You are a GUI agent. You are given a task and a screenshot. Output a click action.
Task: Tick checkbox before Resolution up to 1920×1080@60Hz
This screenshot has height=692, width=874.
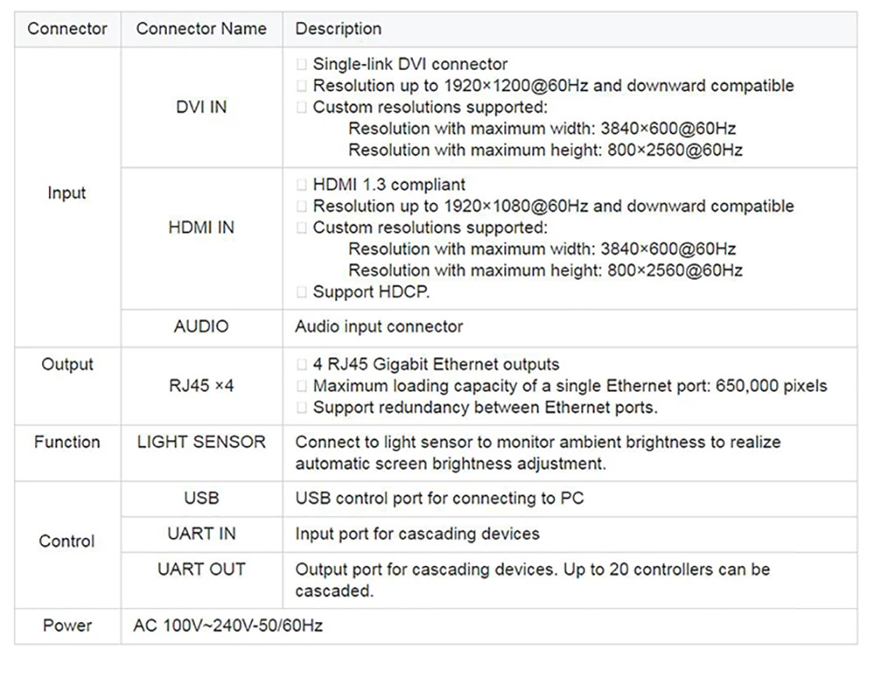click(x=302, y=206)
